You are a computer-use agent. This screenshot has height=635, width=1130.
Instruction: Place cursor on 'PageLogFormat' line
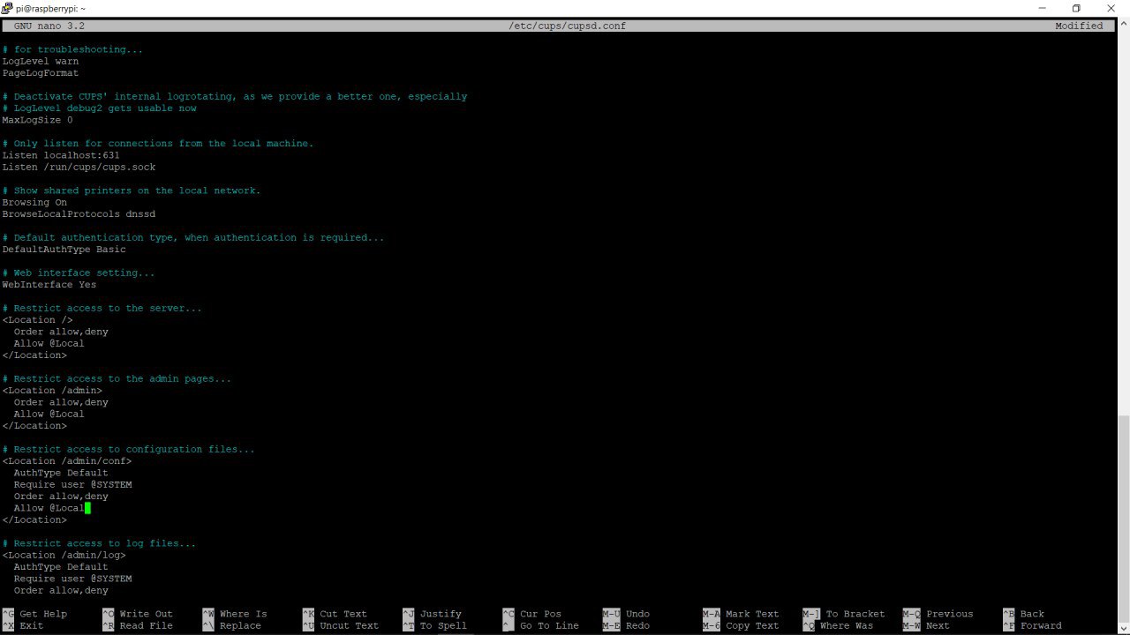tap(41, 73)
